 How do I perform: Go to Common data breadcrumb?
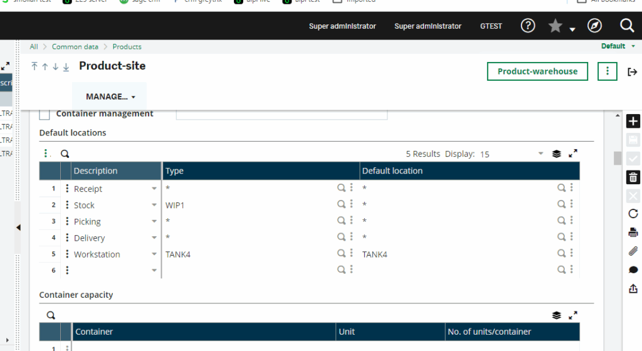click(x=75, y=46)
